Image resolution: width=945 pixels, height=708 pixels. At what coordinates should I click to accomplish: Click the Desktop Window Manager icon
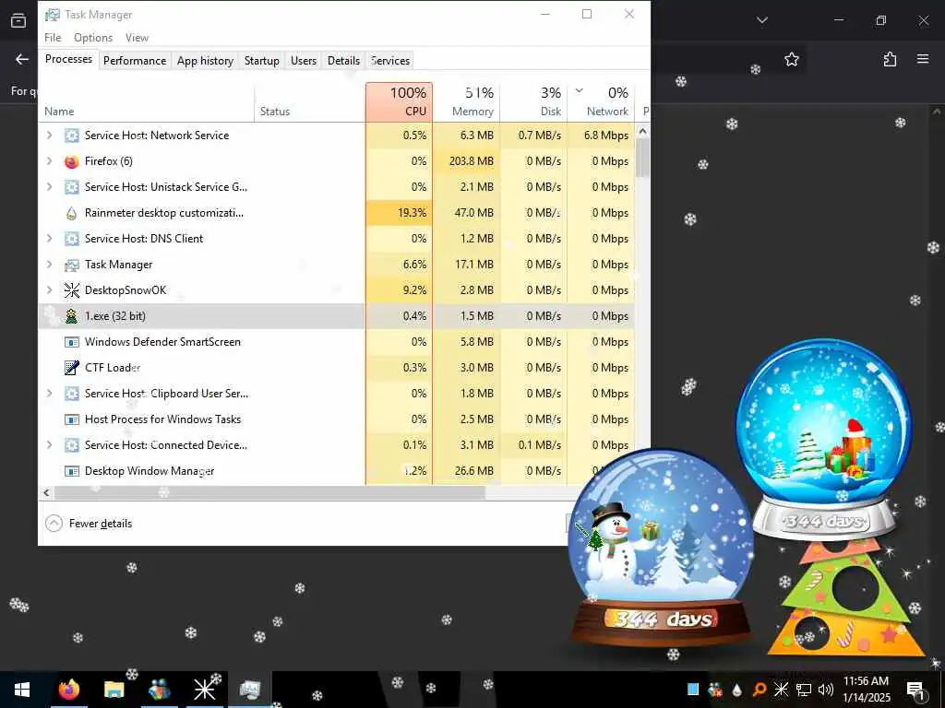pyautogui.click(x=72, y=471)
